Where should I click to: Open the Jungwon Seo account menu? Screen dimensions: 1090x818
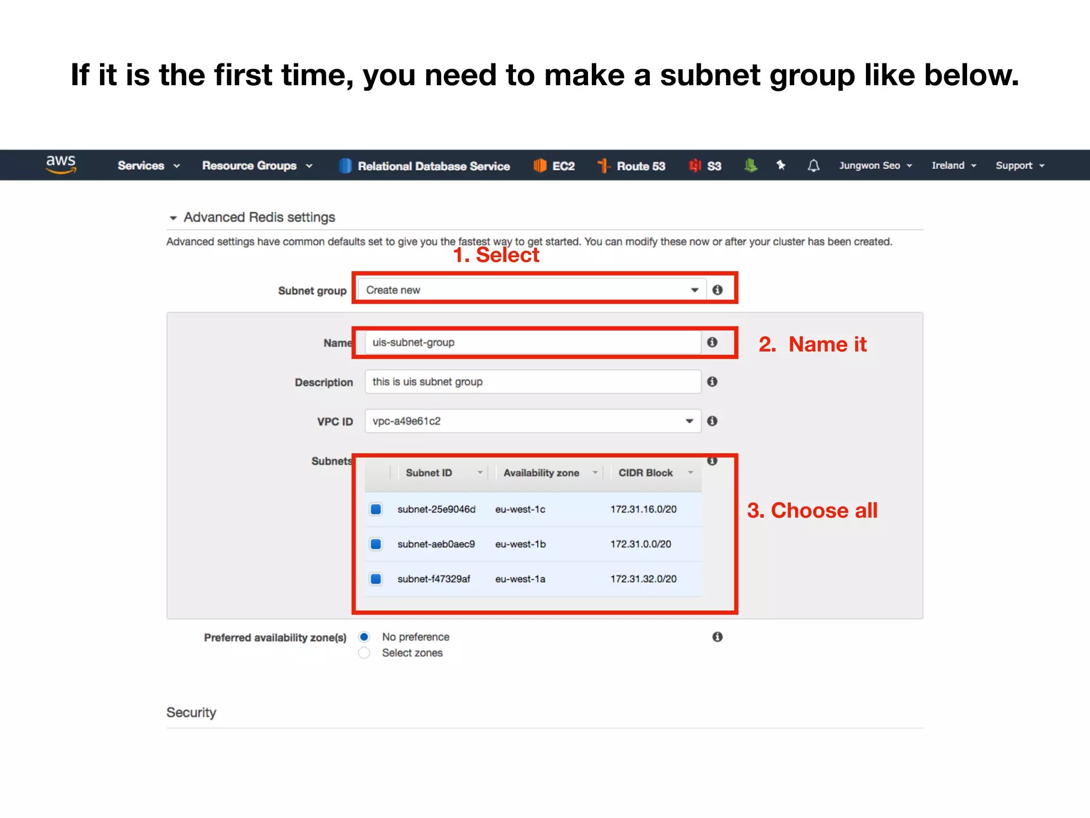tap(876, 166)
